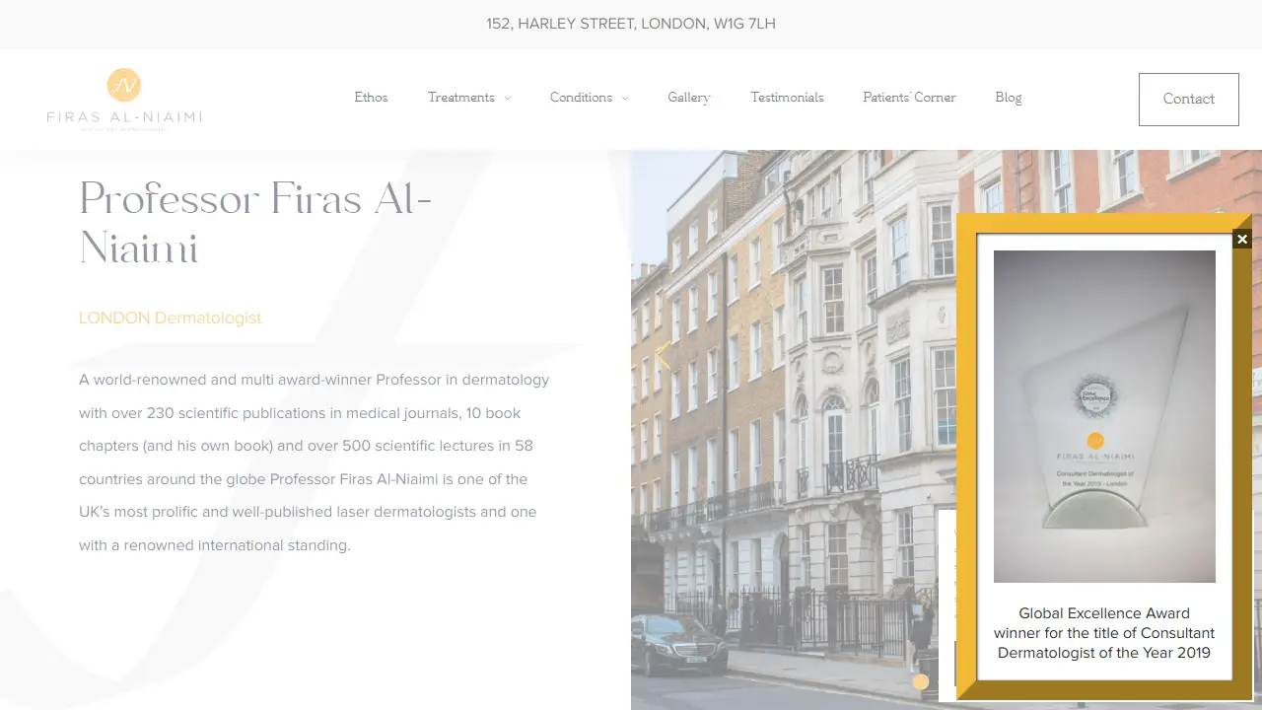
Task: Open Patients' Corner in navigation
Action: [x=909, y=98]
